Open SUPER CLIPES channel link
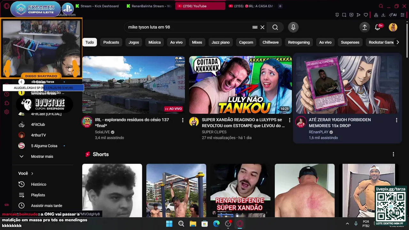Screen dimensions: 409x230 pos(214,132)
